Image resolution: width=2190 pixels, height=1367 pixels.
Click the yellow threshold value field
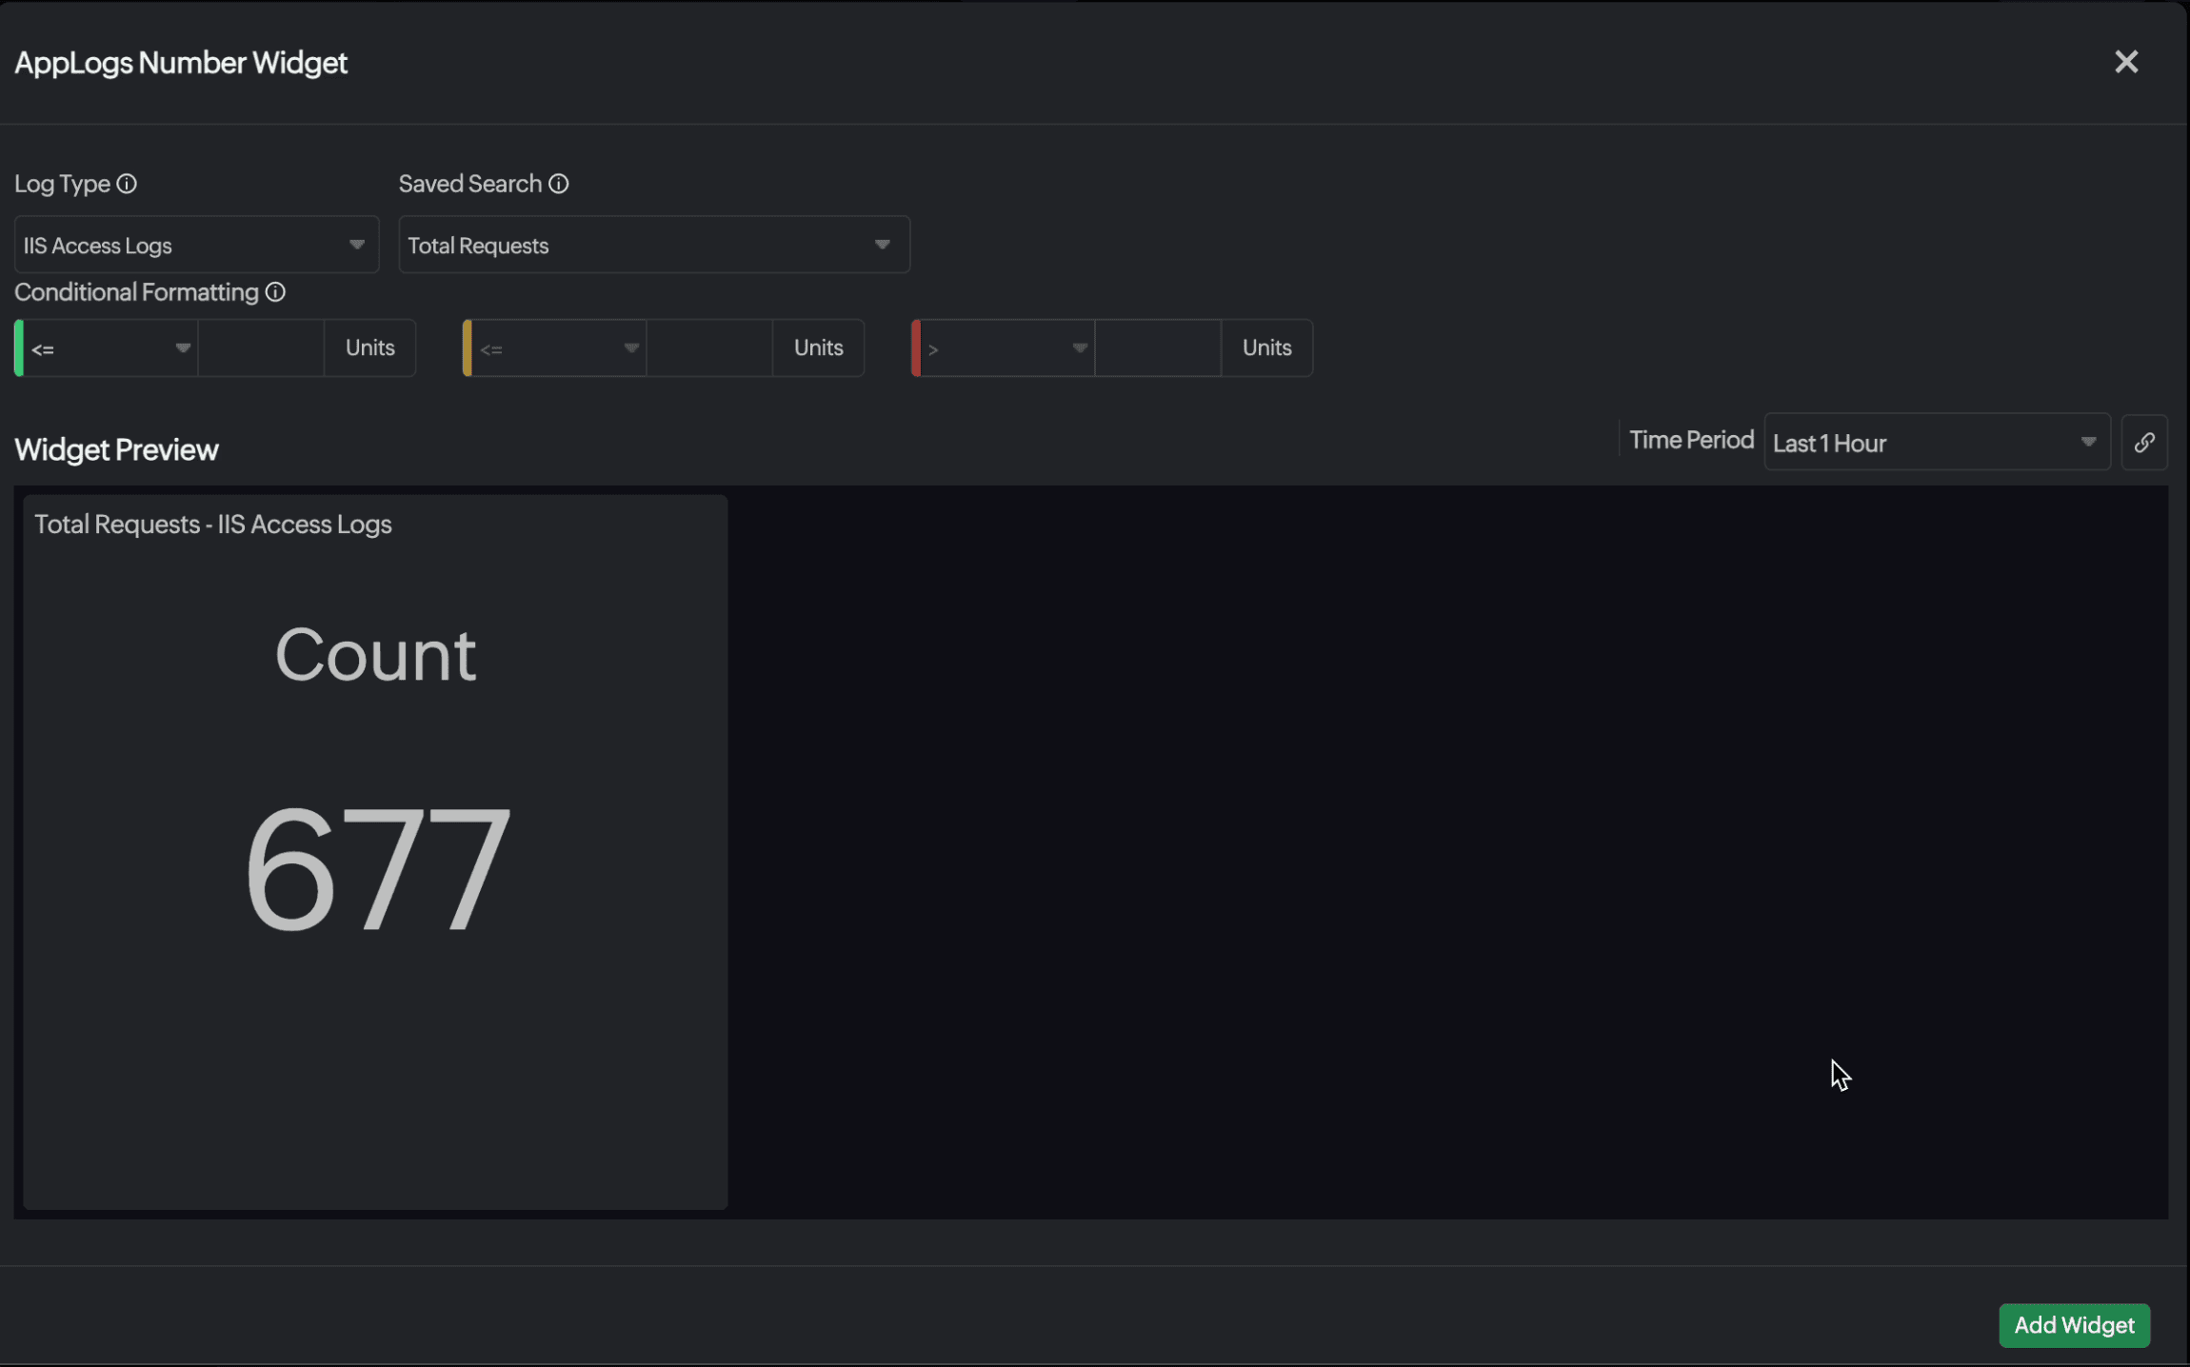(x=709, y=348)
